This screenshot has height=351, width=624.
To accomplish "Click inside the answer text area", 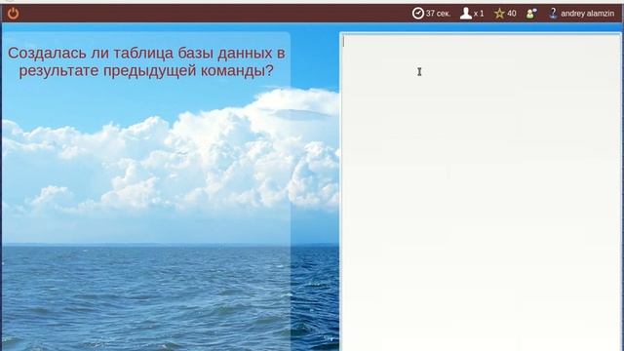I will 481,193.
